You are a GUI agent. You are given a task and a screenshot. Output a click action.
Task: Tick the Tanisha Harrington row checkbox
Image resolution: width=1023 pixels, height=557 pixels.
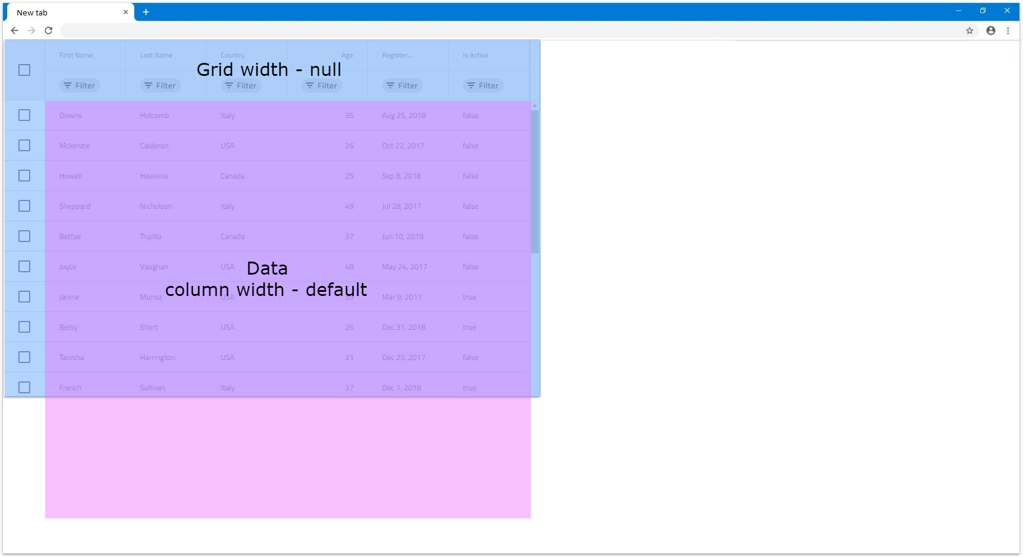(x=24, y=357)
